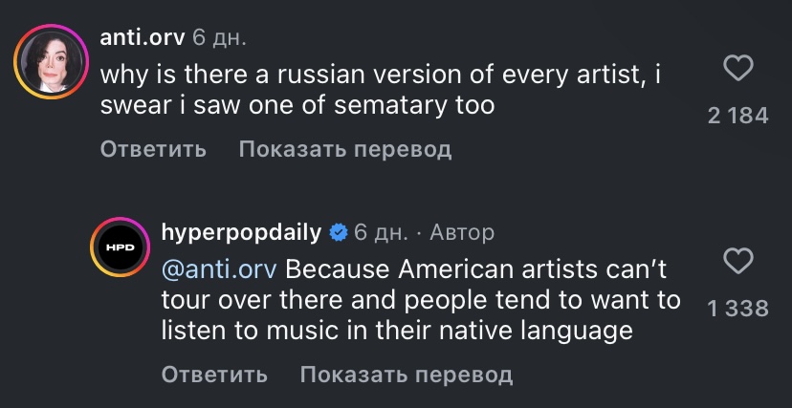Like hyperpopdaily's reply with heart icon
The height and width of the screenshot is (408, 792).
[x=737, y=261]
